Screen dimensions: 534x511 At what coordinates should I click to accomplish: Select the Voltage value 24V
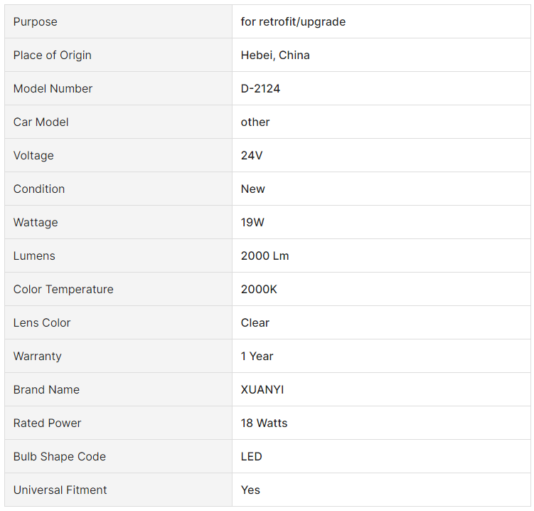pos(252,155)
